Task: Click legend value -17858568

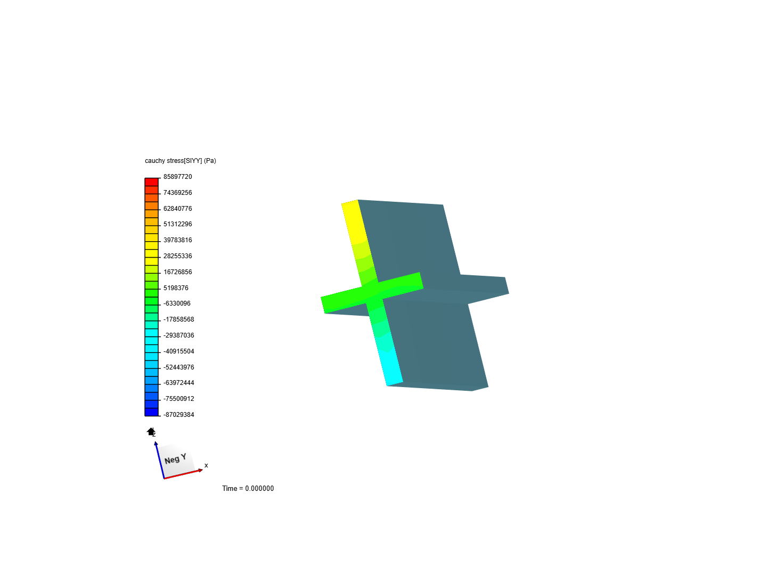Action: pyautogui.click(x=178, y=319)
